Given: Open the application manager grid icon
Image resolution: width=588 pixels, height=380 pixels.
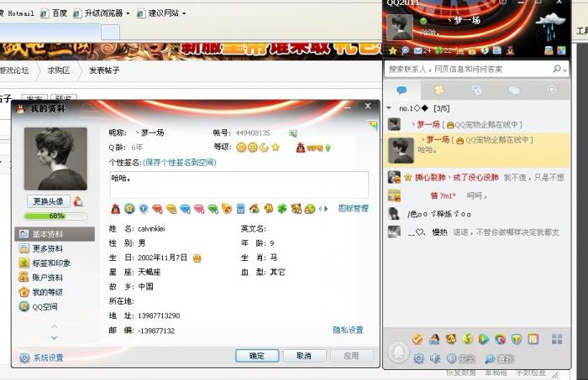Looking at the screenshot, I should click(557, 339).
